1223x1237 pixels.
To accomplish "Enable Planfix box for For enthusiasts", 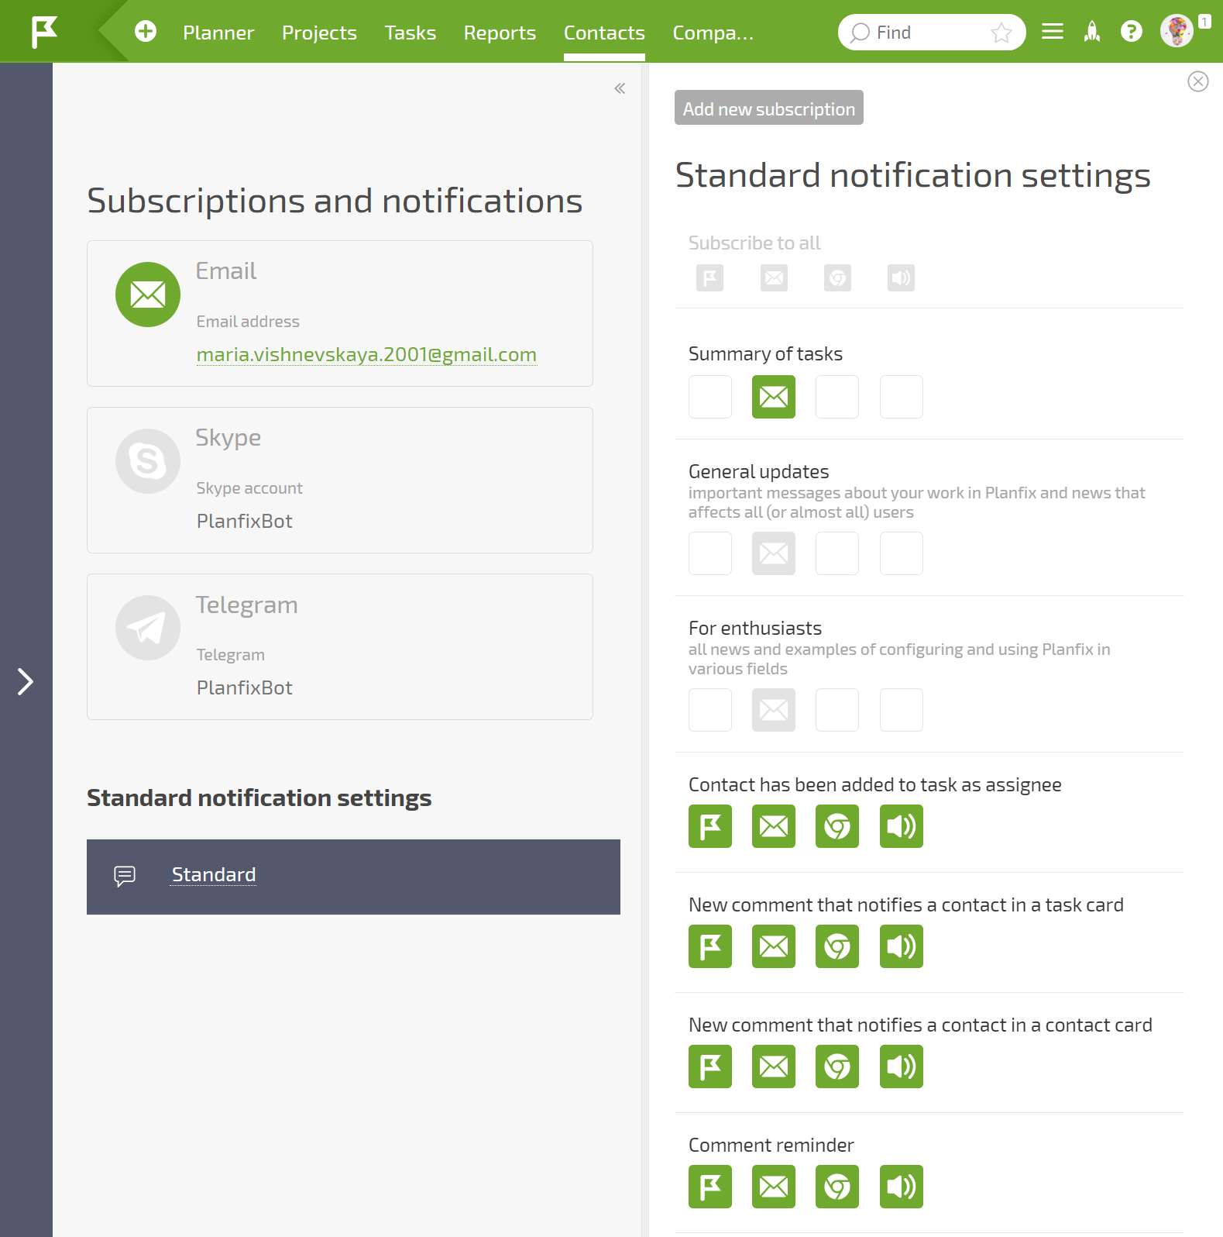I will [x=710, y=710].
